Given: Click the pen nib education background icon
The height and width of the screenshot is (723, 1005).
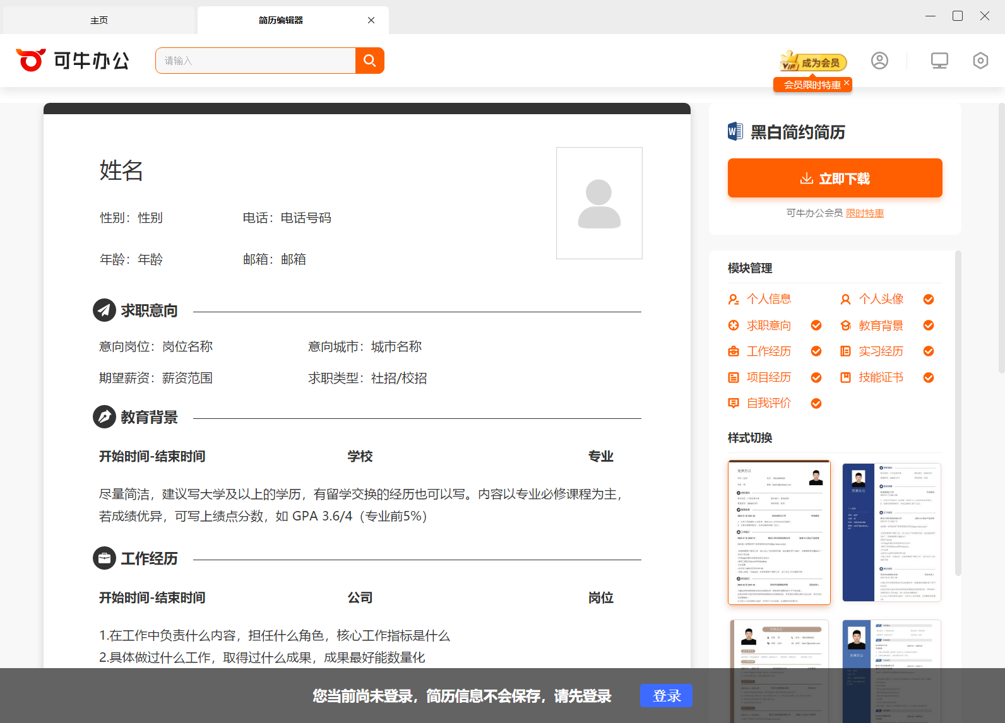Looking at the screenshot, I should pyautogui.click(x=104, y=416).
